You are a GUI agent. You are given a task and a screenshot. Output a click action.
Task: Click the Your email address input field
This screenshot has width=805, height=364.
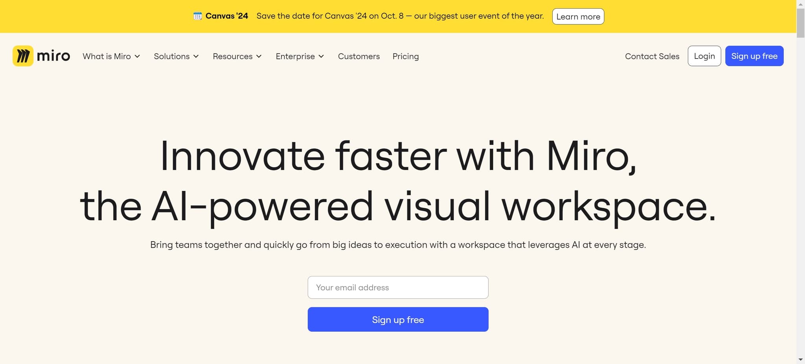click(x=397, y=287)
